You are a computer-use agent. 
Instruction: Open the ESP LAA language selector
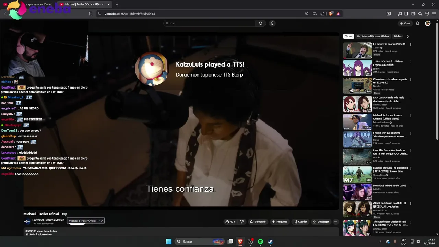tap(404, 242)
